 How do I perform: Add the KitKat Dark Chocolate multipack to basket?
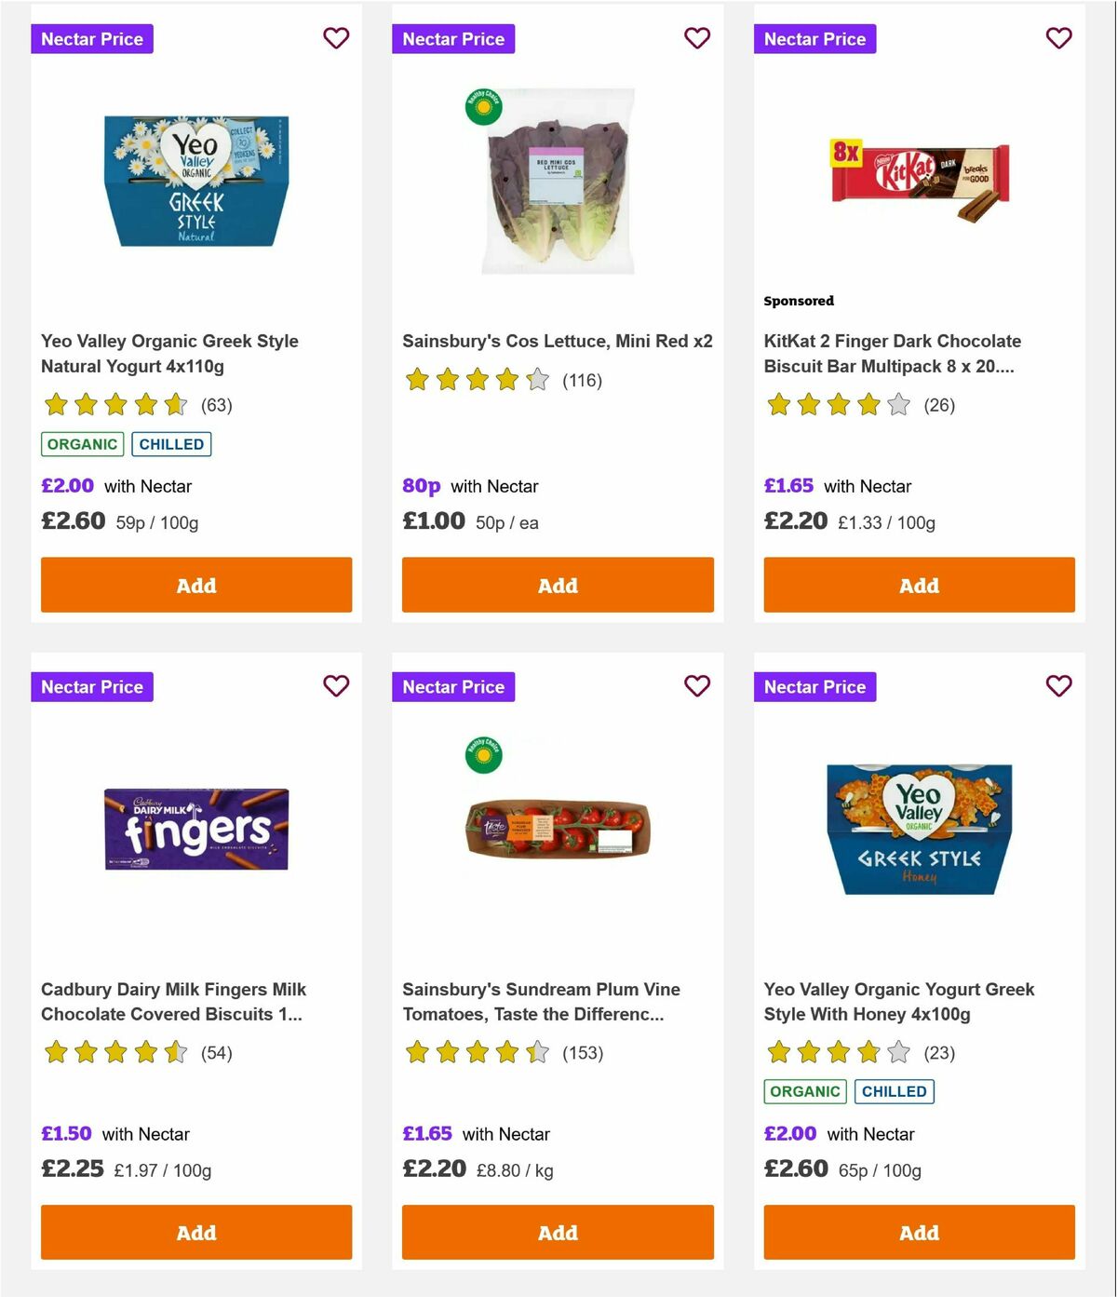918,585
